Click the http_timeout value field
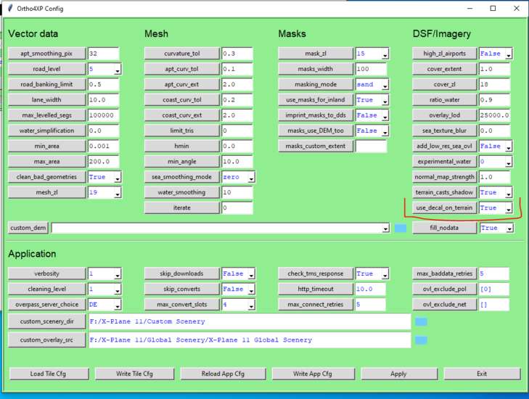 [370, 289]
